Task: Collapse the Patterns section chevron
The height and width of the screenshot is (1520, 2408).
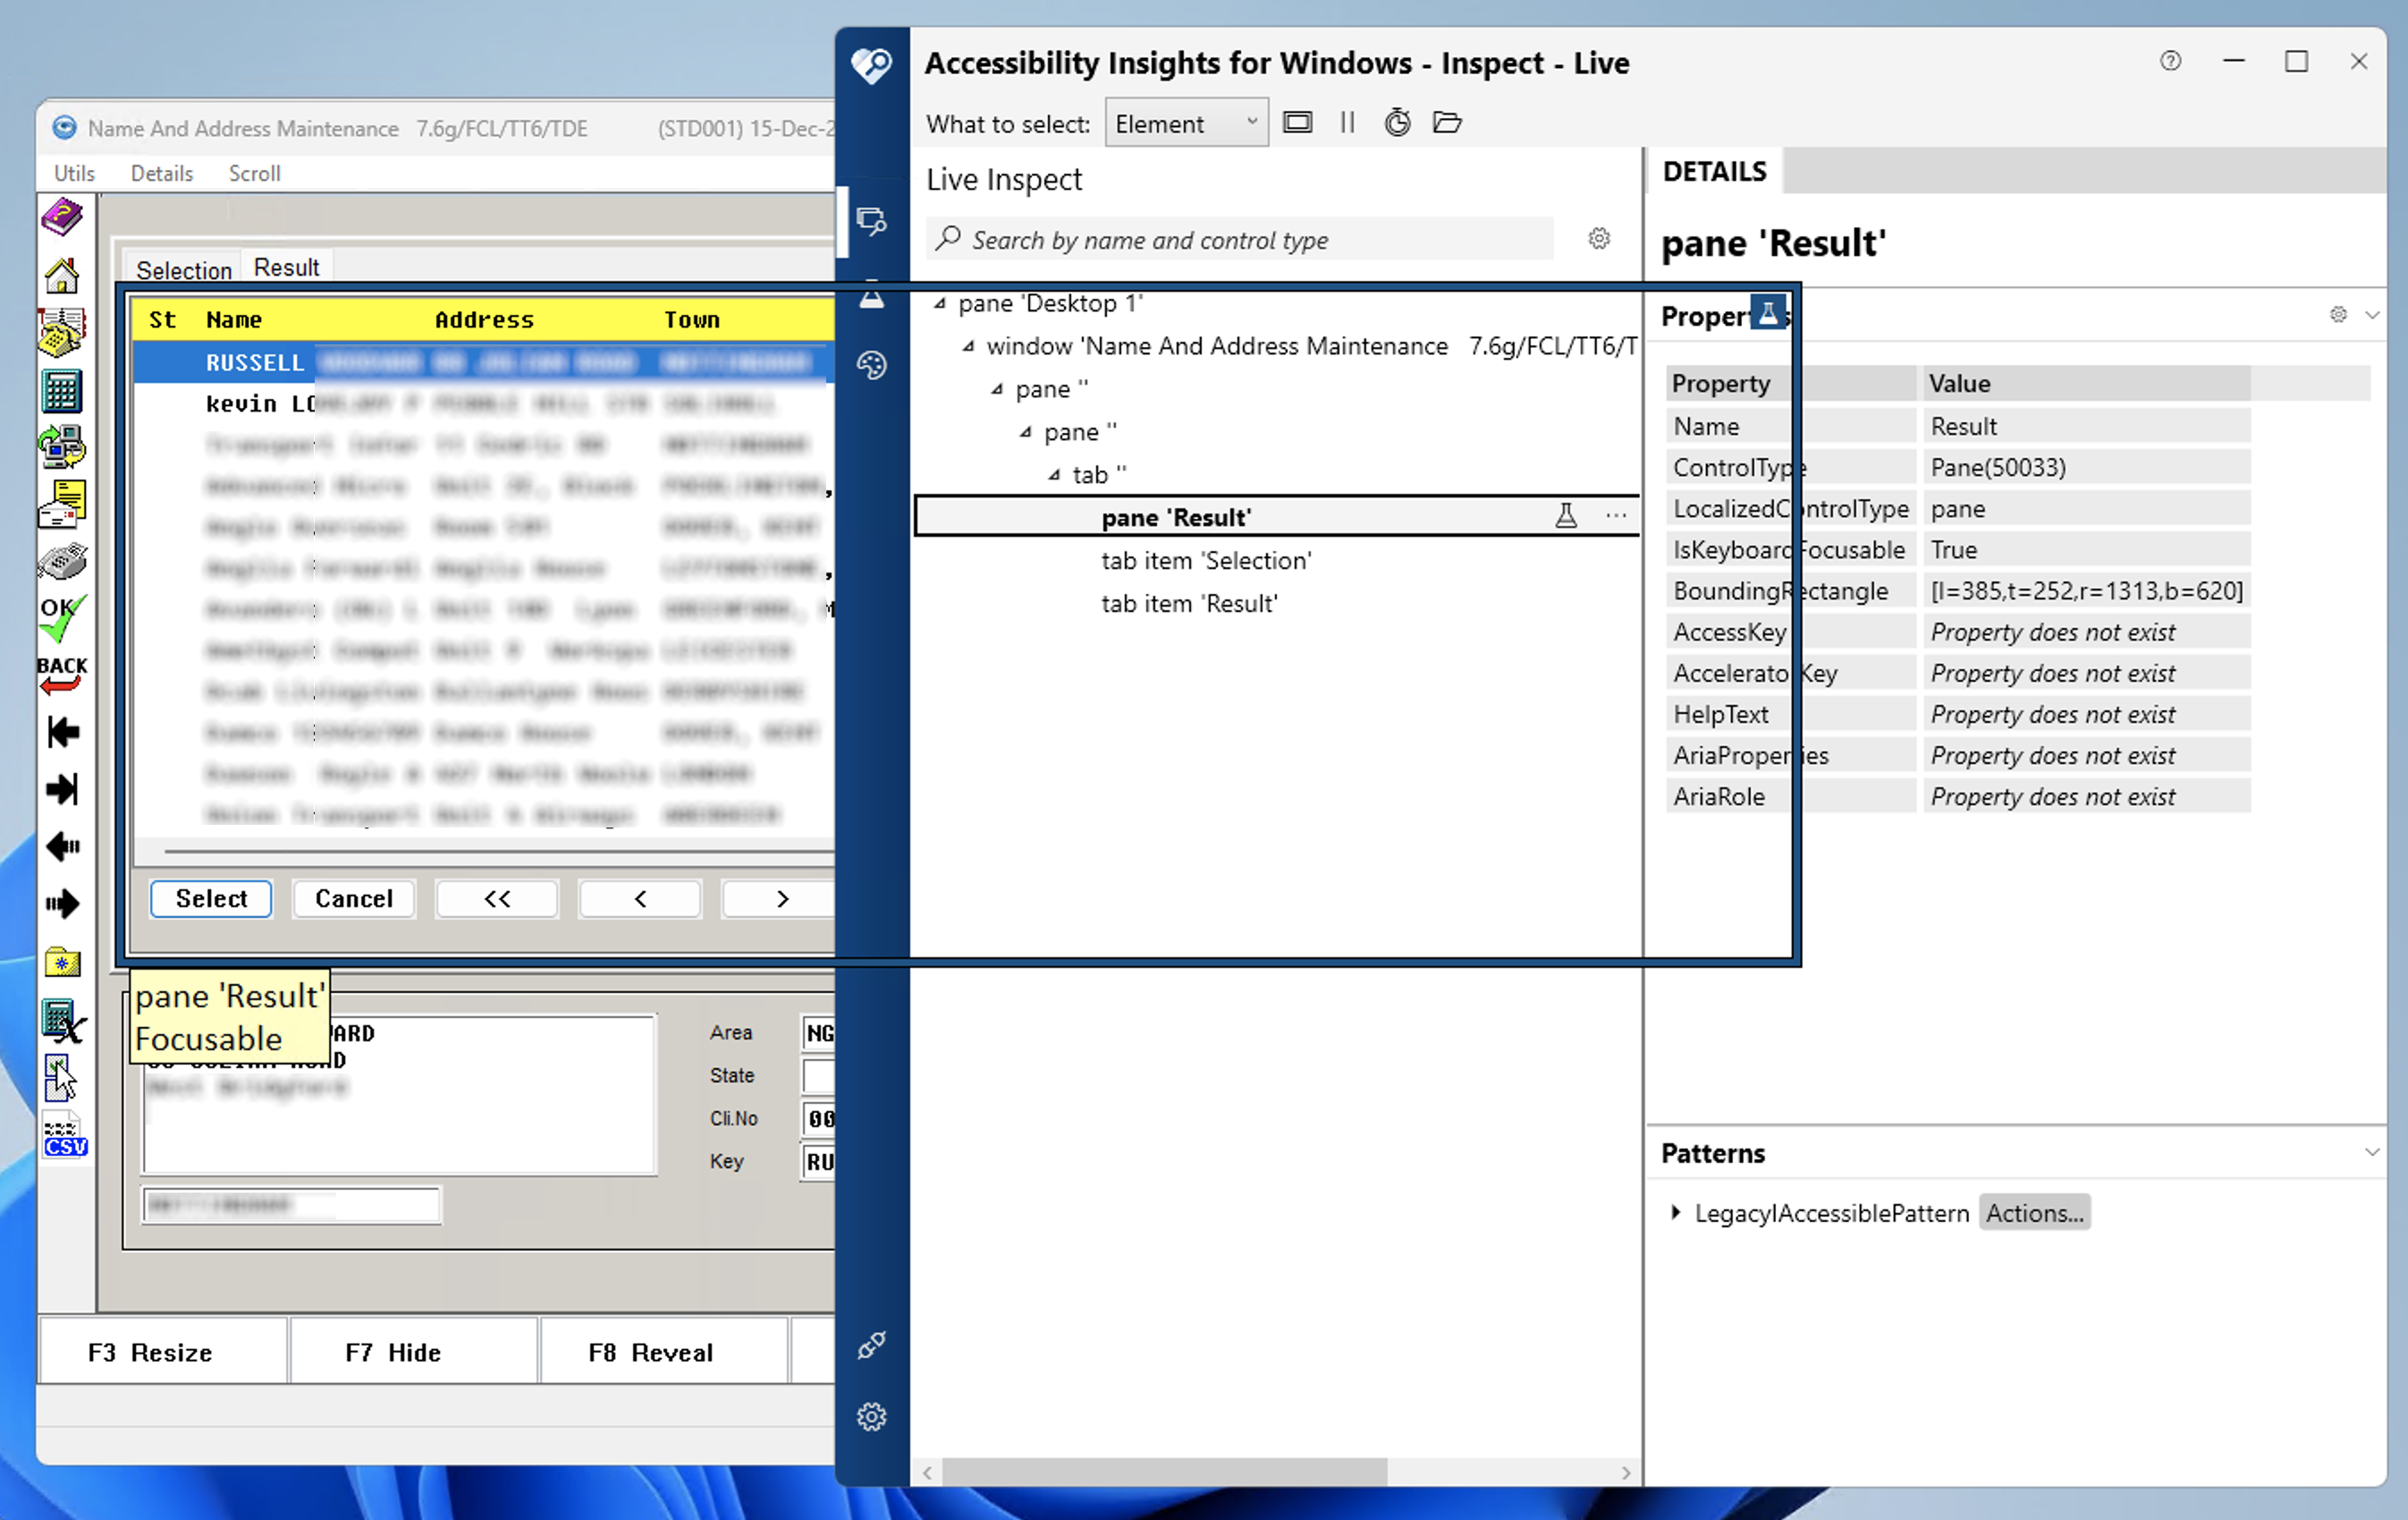Action: pos(2372,1151)
